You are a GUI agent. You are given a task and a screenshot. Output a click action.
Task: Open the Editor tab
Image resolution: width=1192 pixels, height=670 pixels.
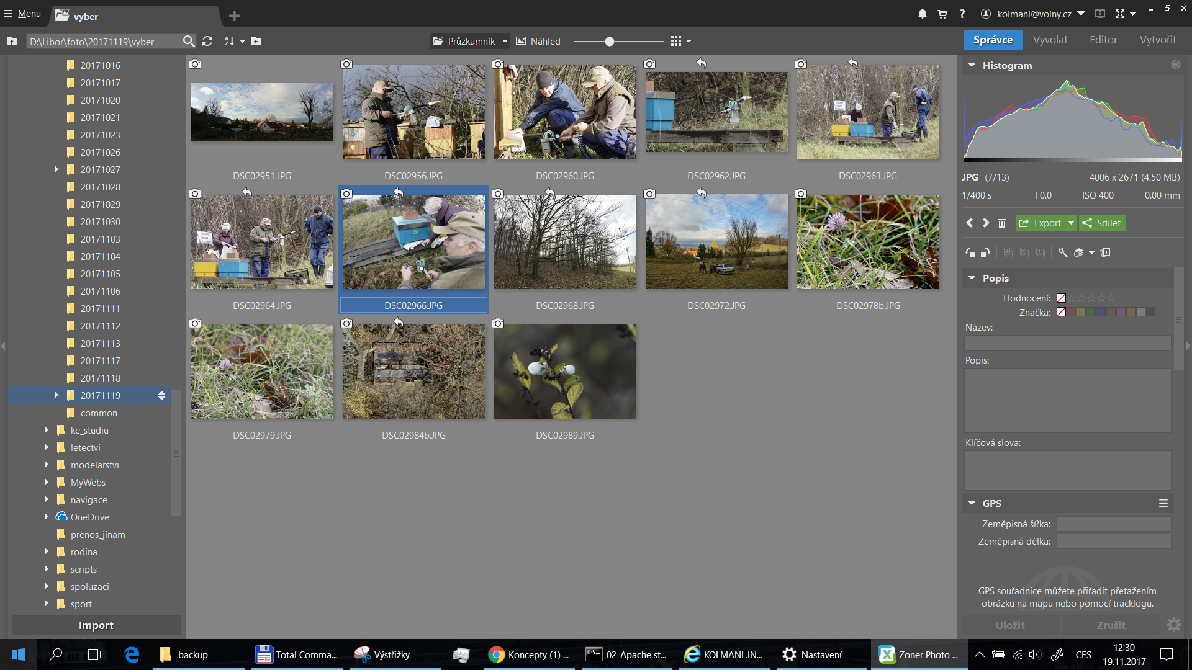pos(1103,40)
